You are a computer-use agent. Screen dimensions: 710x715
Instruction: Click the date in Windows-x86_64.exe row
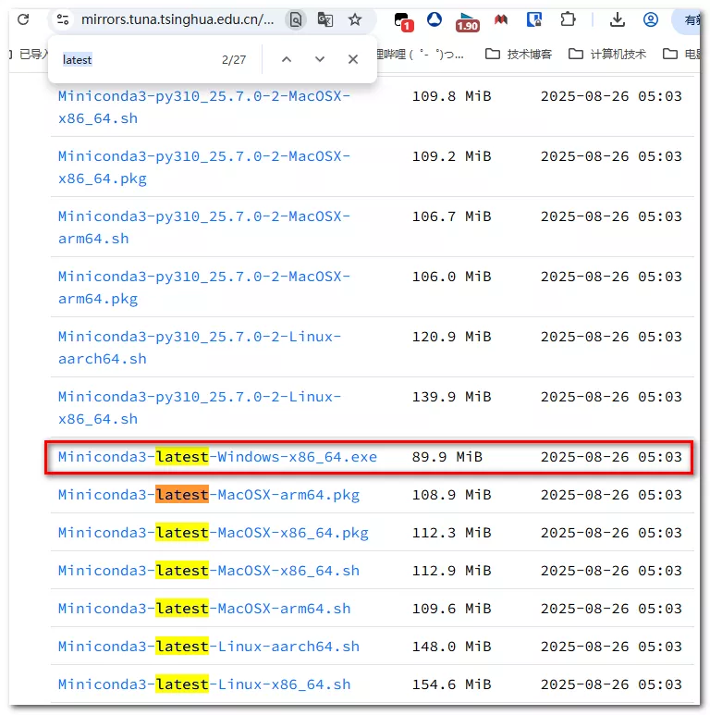[611, 457]
